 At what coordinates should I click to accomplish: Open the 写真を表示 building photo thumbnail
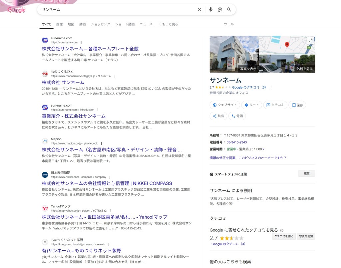click(x=234, y=54)
